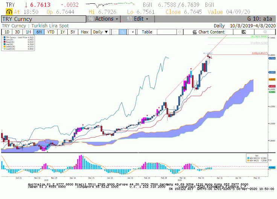Click the annotate edit pencil icon
The width and height of the screenshot is (277, 199).
click(x=244, y=32)
